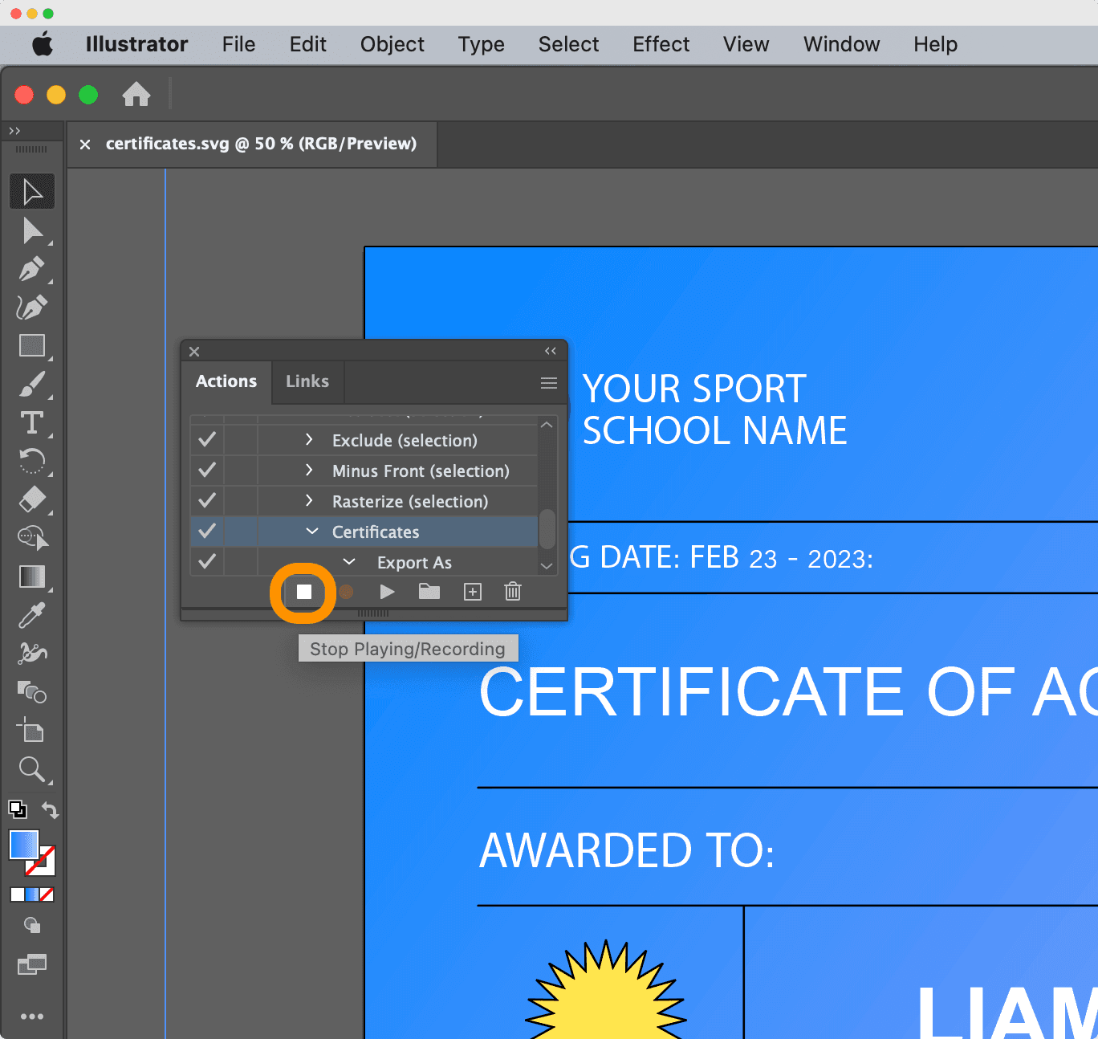1098x1039 pixels.
Task: Click the gradient Fill swatch
Action: (22, 844)
